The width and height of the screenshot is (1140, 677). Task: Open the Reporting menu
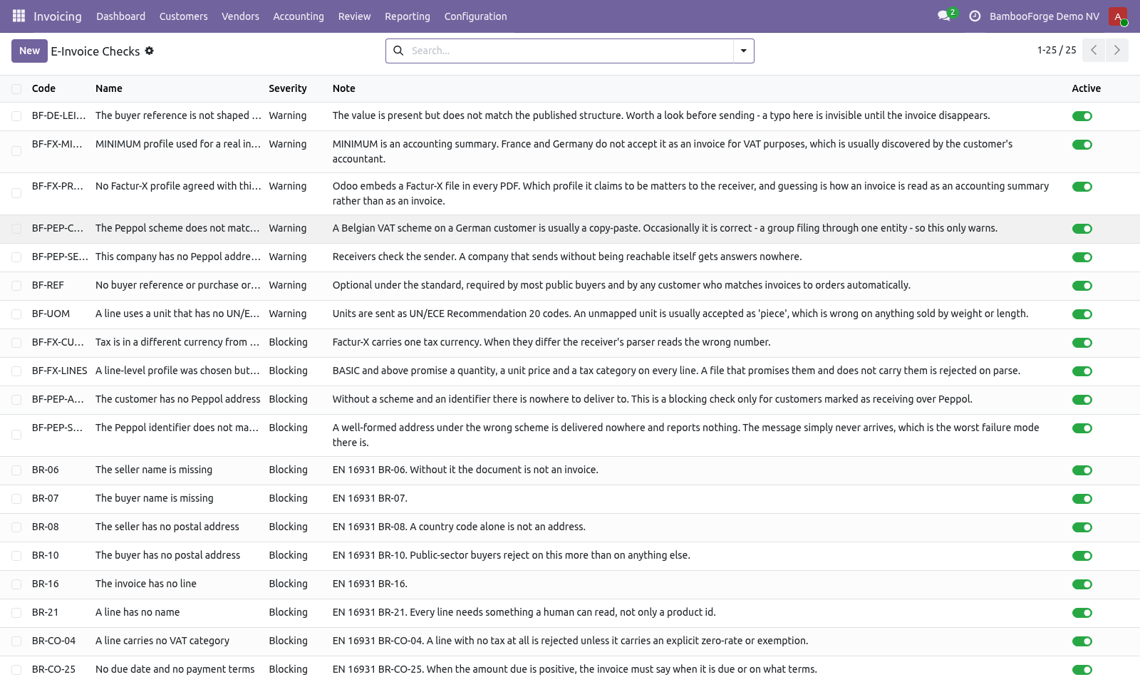point(408,16)
